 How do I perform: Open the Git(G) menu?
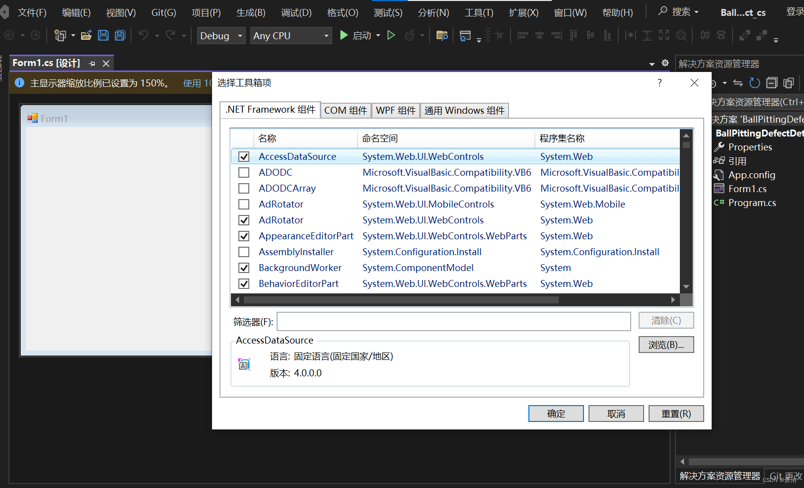click(164, 12)
